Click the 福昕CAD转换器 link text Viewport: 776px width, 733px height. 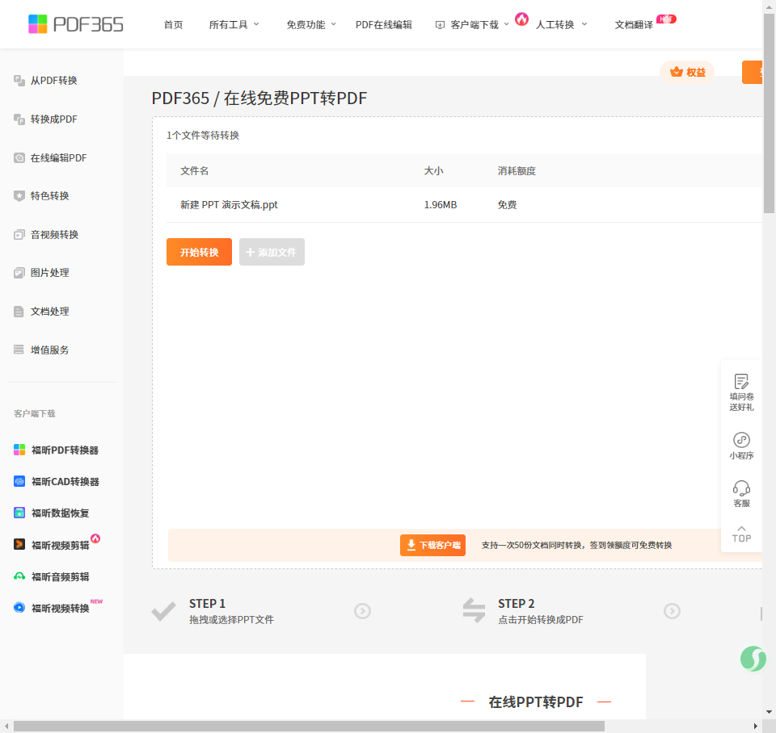pyautogui.click(x=65, y=481)
